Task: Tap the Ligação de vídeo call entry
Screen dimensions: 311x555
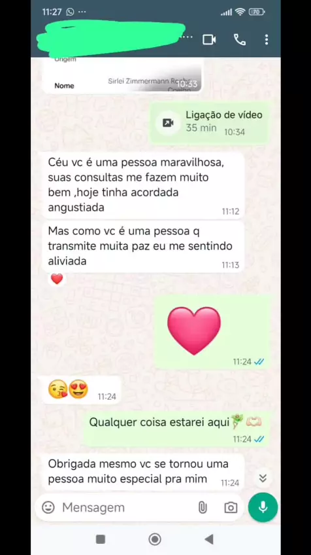Action: coord(209,123)
